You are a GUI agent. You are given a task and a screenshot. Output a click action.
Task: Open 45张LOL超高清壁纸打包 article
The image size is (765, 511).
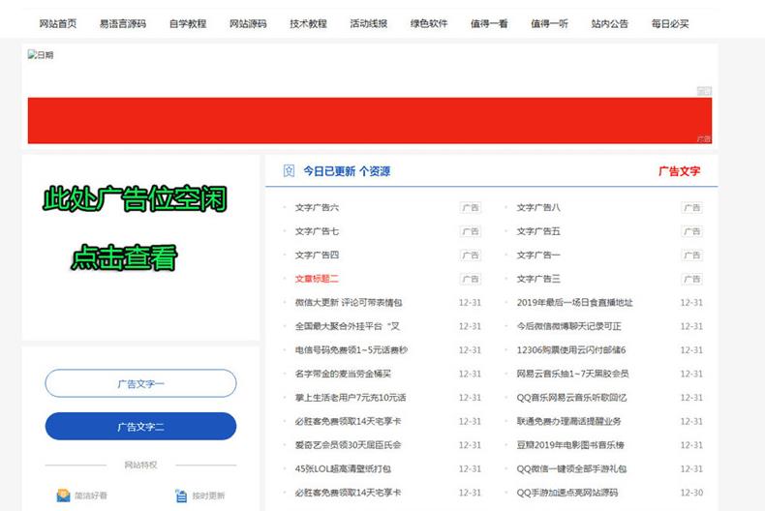pos(343,469)
